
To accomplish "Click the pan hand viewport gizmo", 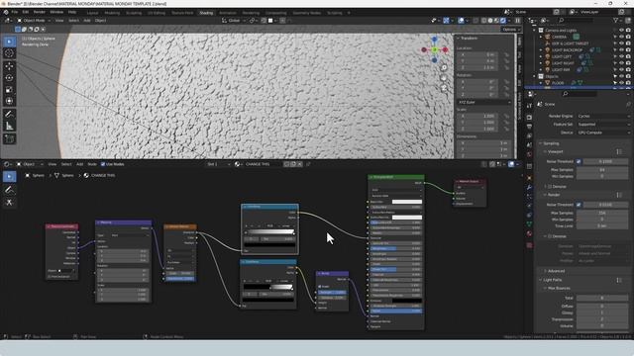I will (444, 78).
